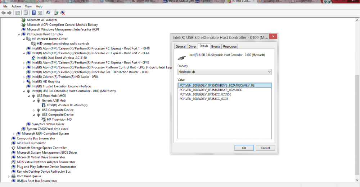The image size is (360, 187).
Task: Collapse the PCI Express Root Complex node
Action: [19, 34]
